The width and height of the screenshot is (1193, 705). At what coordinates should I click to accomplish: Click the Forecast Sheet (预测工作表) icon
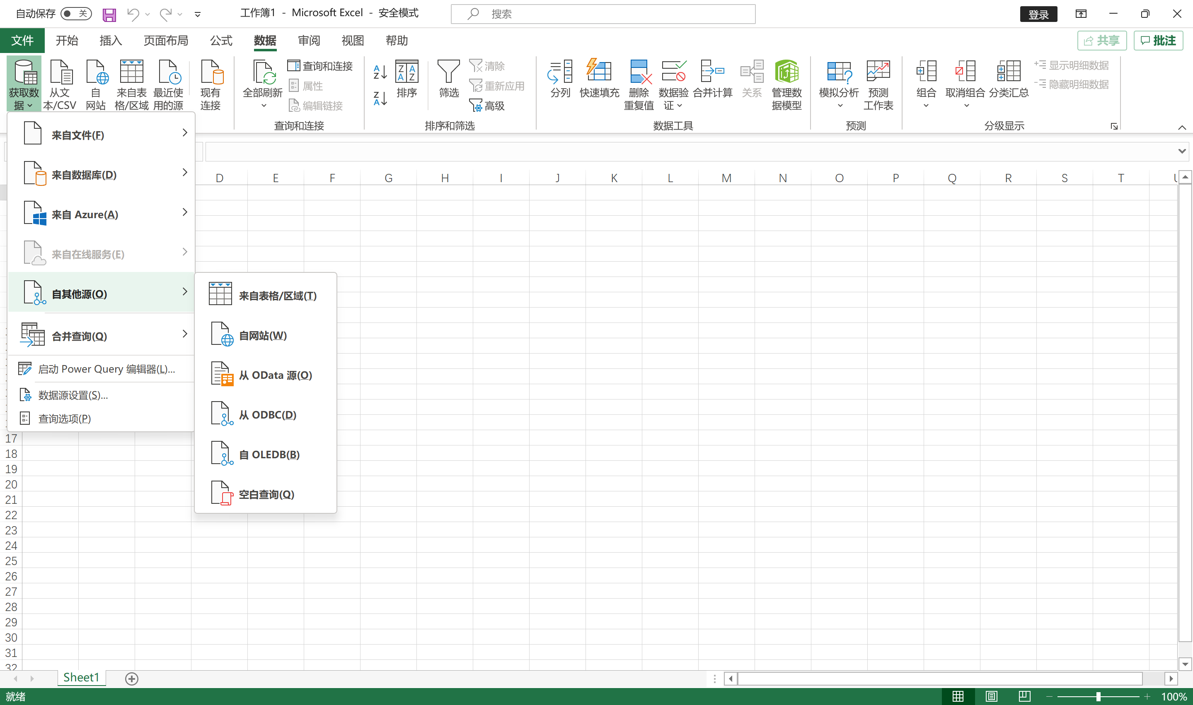[878, 72]
